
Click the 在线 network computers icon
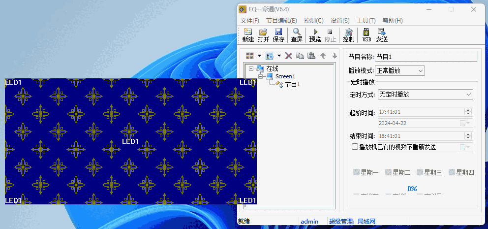260,69
